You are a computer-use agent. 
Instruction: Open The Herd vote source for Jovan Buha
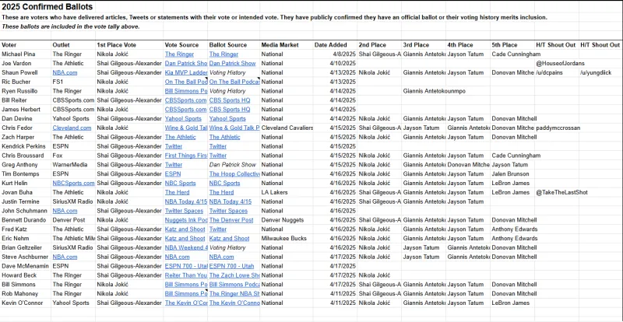coord(178,192)
